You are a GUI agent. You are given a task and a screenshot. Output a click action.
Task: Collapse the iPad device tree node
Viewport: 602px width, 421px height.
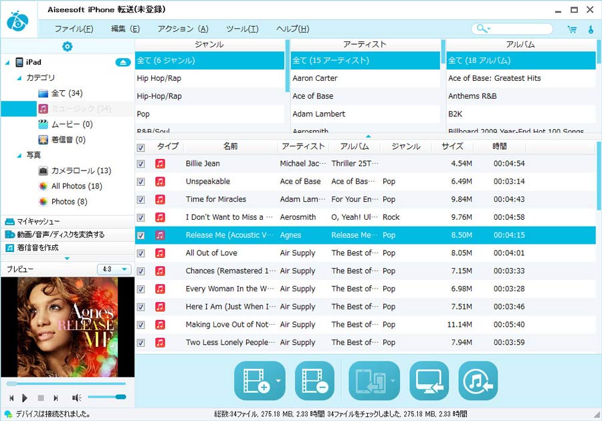(7, 63)
